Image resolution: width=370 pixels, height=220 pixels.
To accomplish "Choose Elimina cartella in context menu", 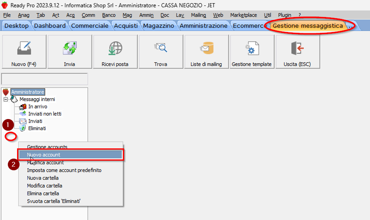I will click(x=71, y=193).
